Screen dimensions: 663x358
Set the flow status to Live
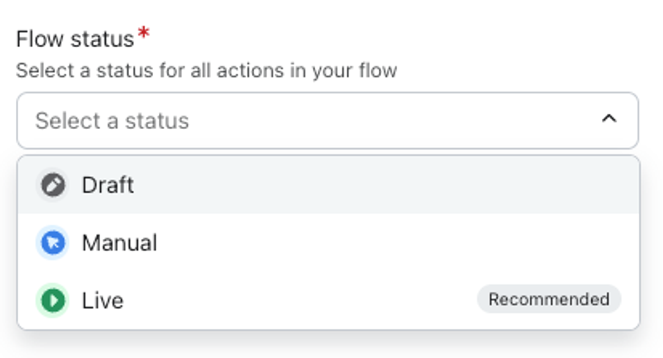pos(328,300)
